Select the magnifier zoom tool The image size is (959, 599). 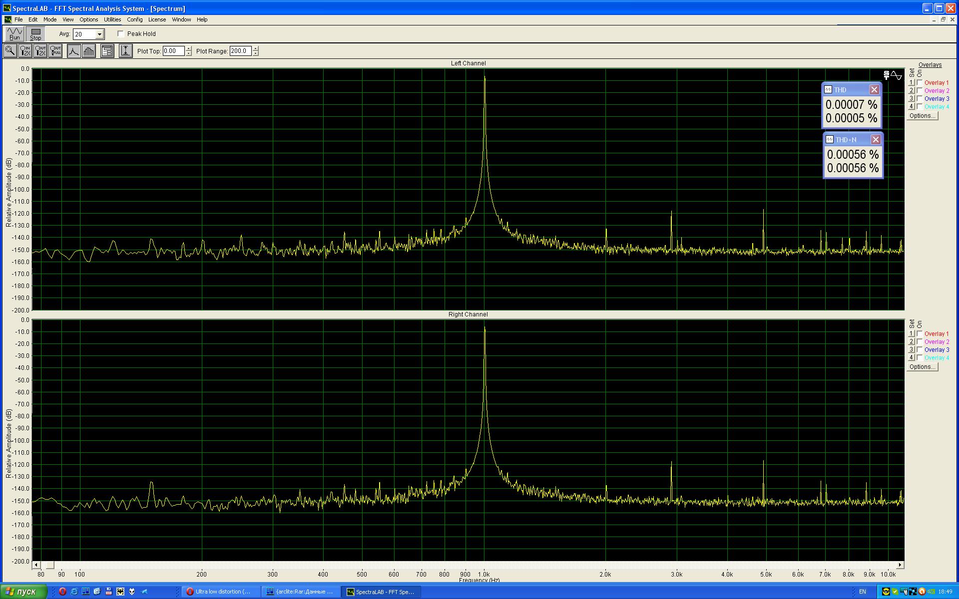tap(10, 51)
